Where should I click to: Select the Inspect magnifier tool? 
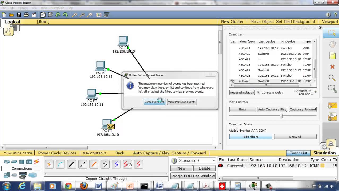coord(332,78)
